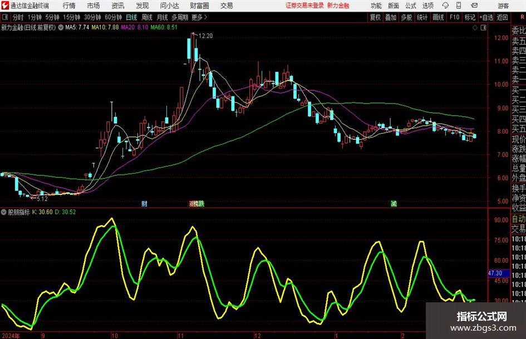Click the 证券交易未登录 login link
The height and width of the screenshot is (339, 526).
(x=304, y=6)
